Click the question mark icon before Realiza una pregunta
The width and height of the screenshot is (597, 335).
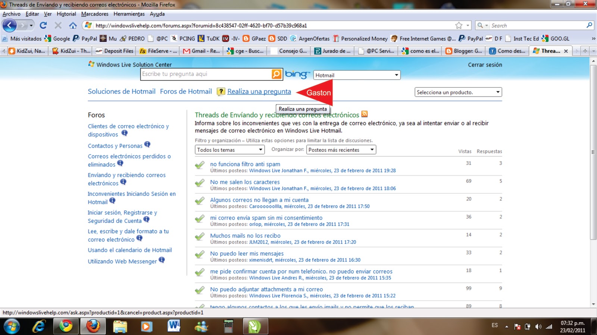pos(221,92)
